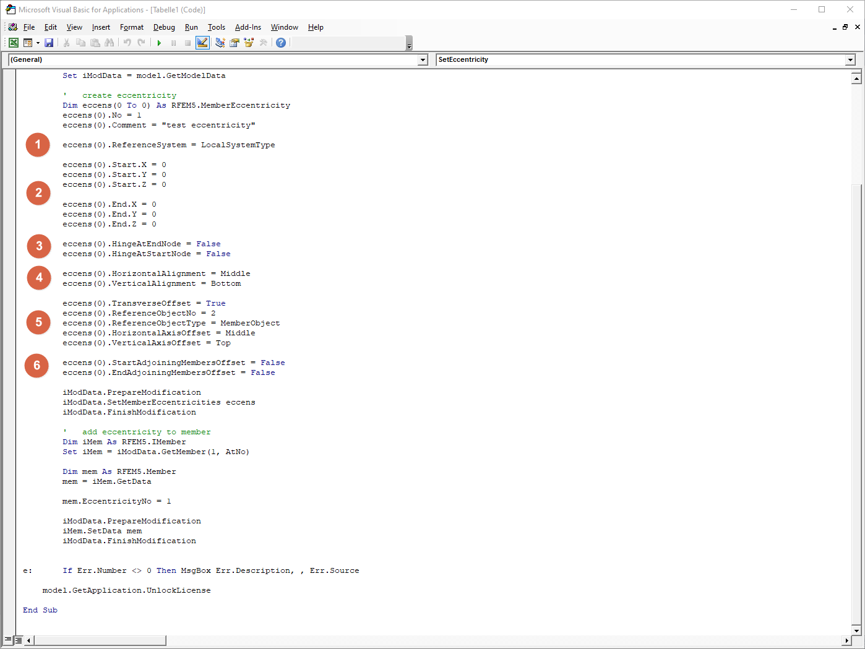This screenshot has height=649, width=865.
Task: Open the Add-Ins menu
Action: tap(248, 27)
